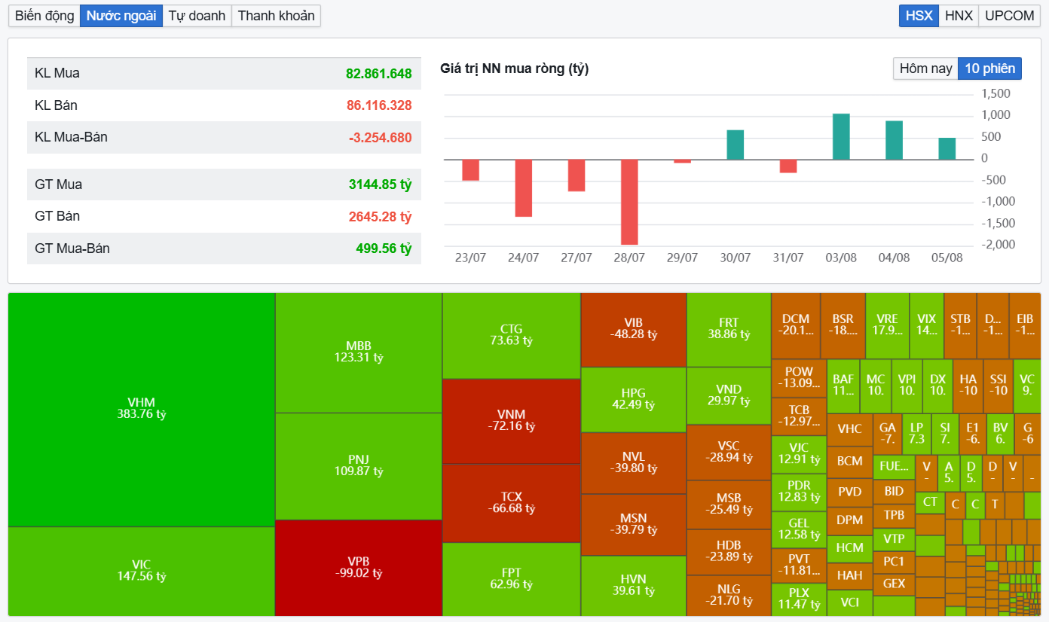Click the KL Mua-Bán value -3.254.680
The width and height of the screenshot is (1049, 622).
381,138
